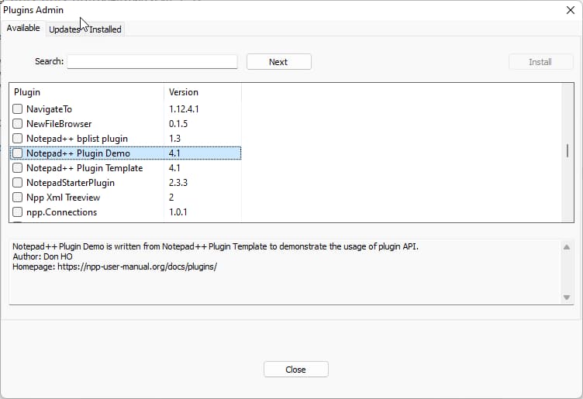Select Notepad++ bplist plugin name
The height and width of the screenshot is (399, 583).
(x=77, y=139)
